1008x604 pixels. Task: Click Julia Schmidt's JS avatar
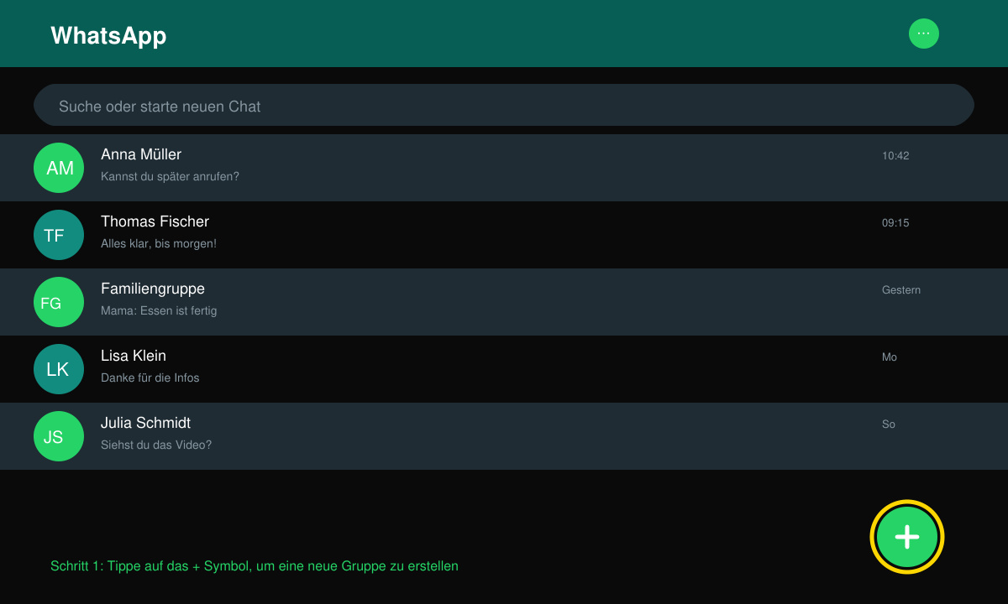coord(59,436)
